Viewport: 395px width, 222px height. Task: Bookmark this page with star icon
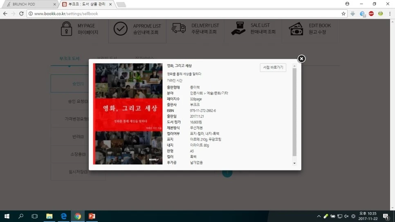point(343,13)
